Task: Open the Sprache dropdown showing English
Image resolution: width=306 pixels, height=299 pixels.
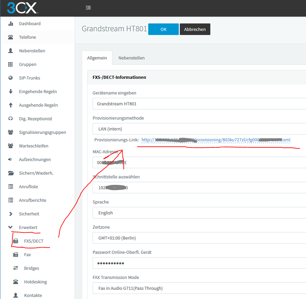Action: [x=199, y=213]
